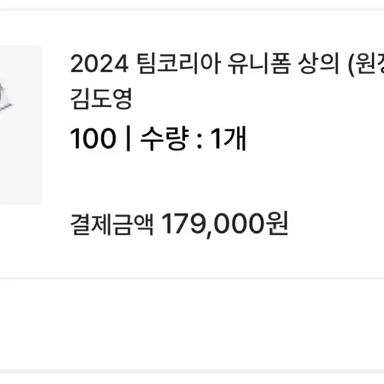This screenshot has height=384, width=384.
Task: Click the vertical bar separator after 100
Action: pos(128,138)
